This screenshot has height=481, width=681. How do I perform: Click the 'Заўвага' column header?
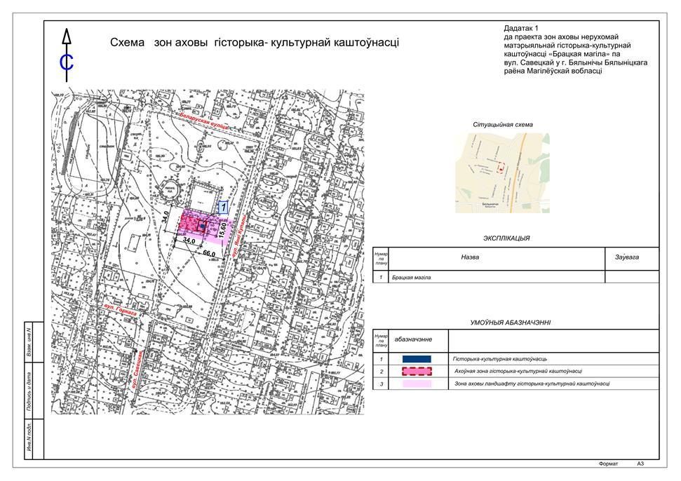coord(627,257)
